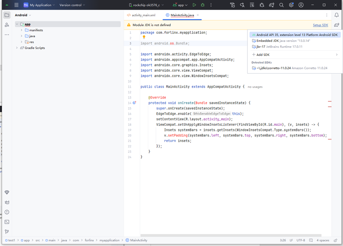Expand the java folder
This screenshot has width=343, height=246.
pyautogui.click(x=21, y=36)
